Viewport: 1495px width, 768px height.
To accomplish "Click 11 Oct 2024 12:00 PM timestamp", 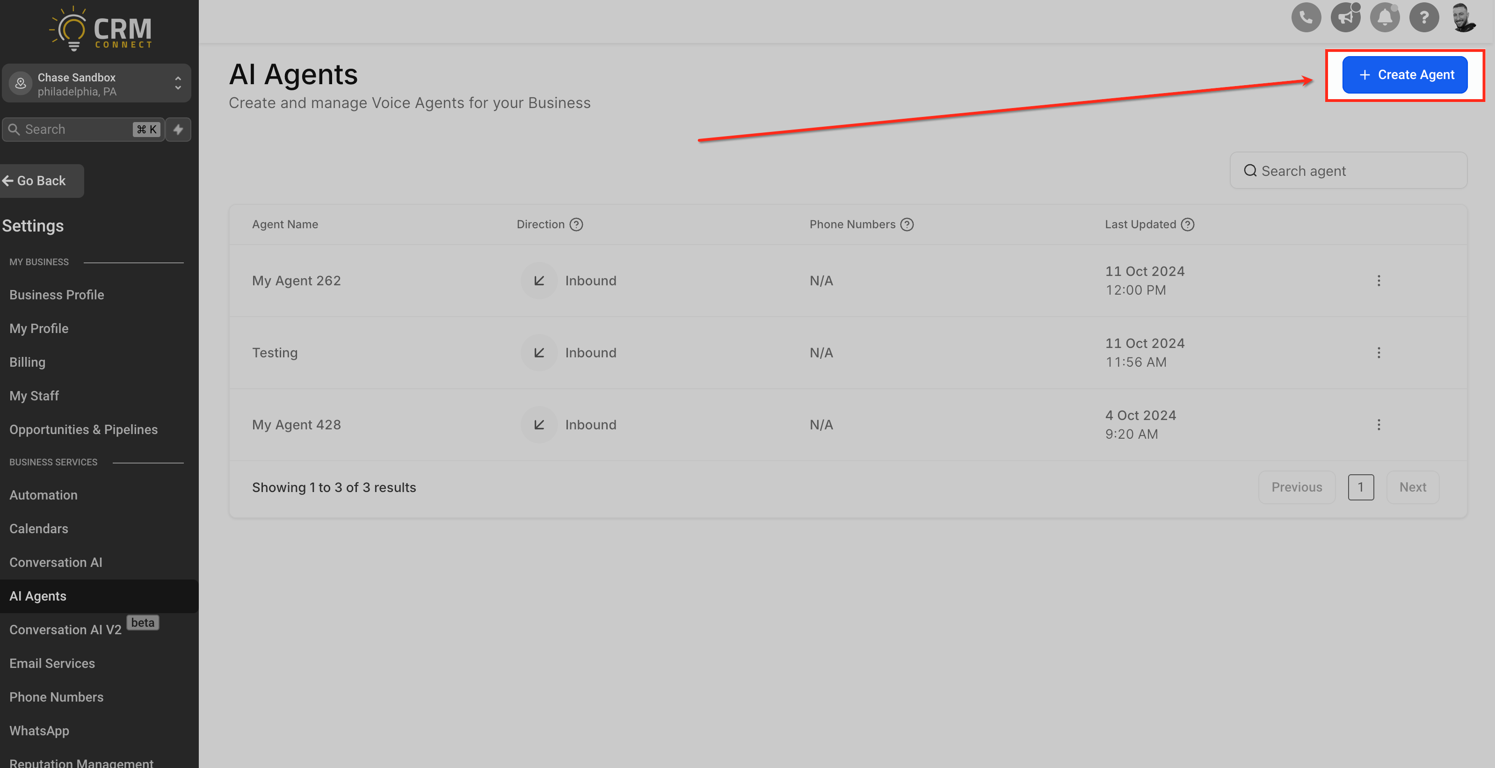I will click(x=1145, y=281).
